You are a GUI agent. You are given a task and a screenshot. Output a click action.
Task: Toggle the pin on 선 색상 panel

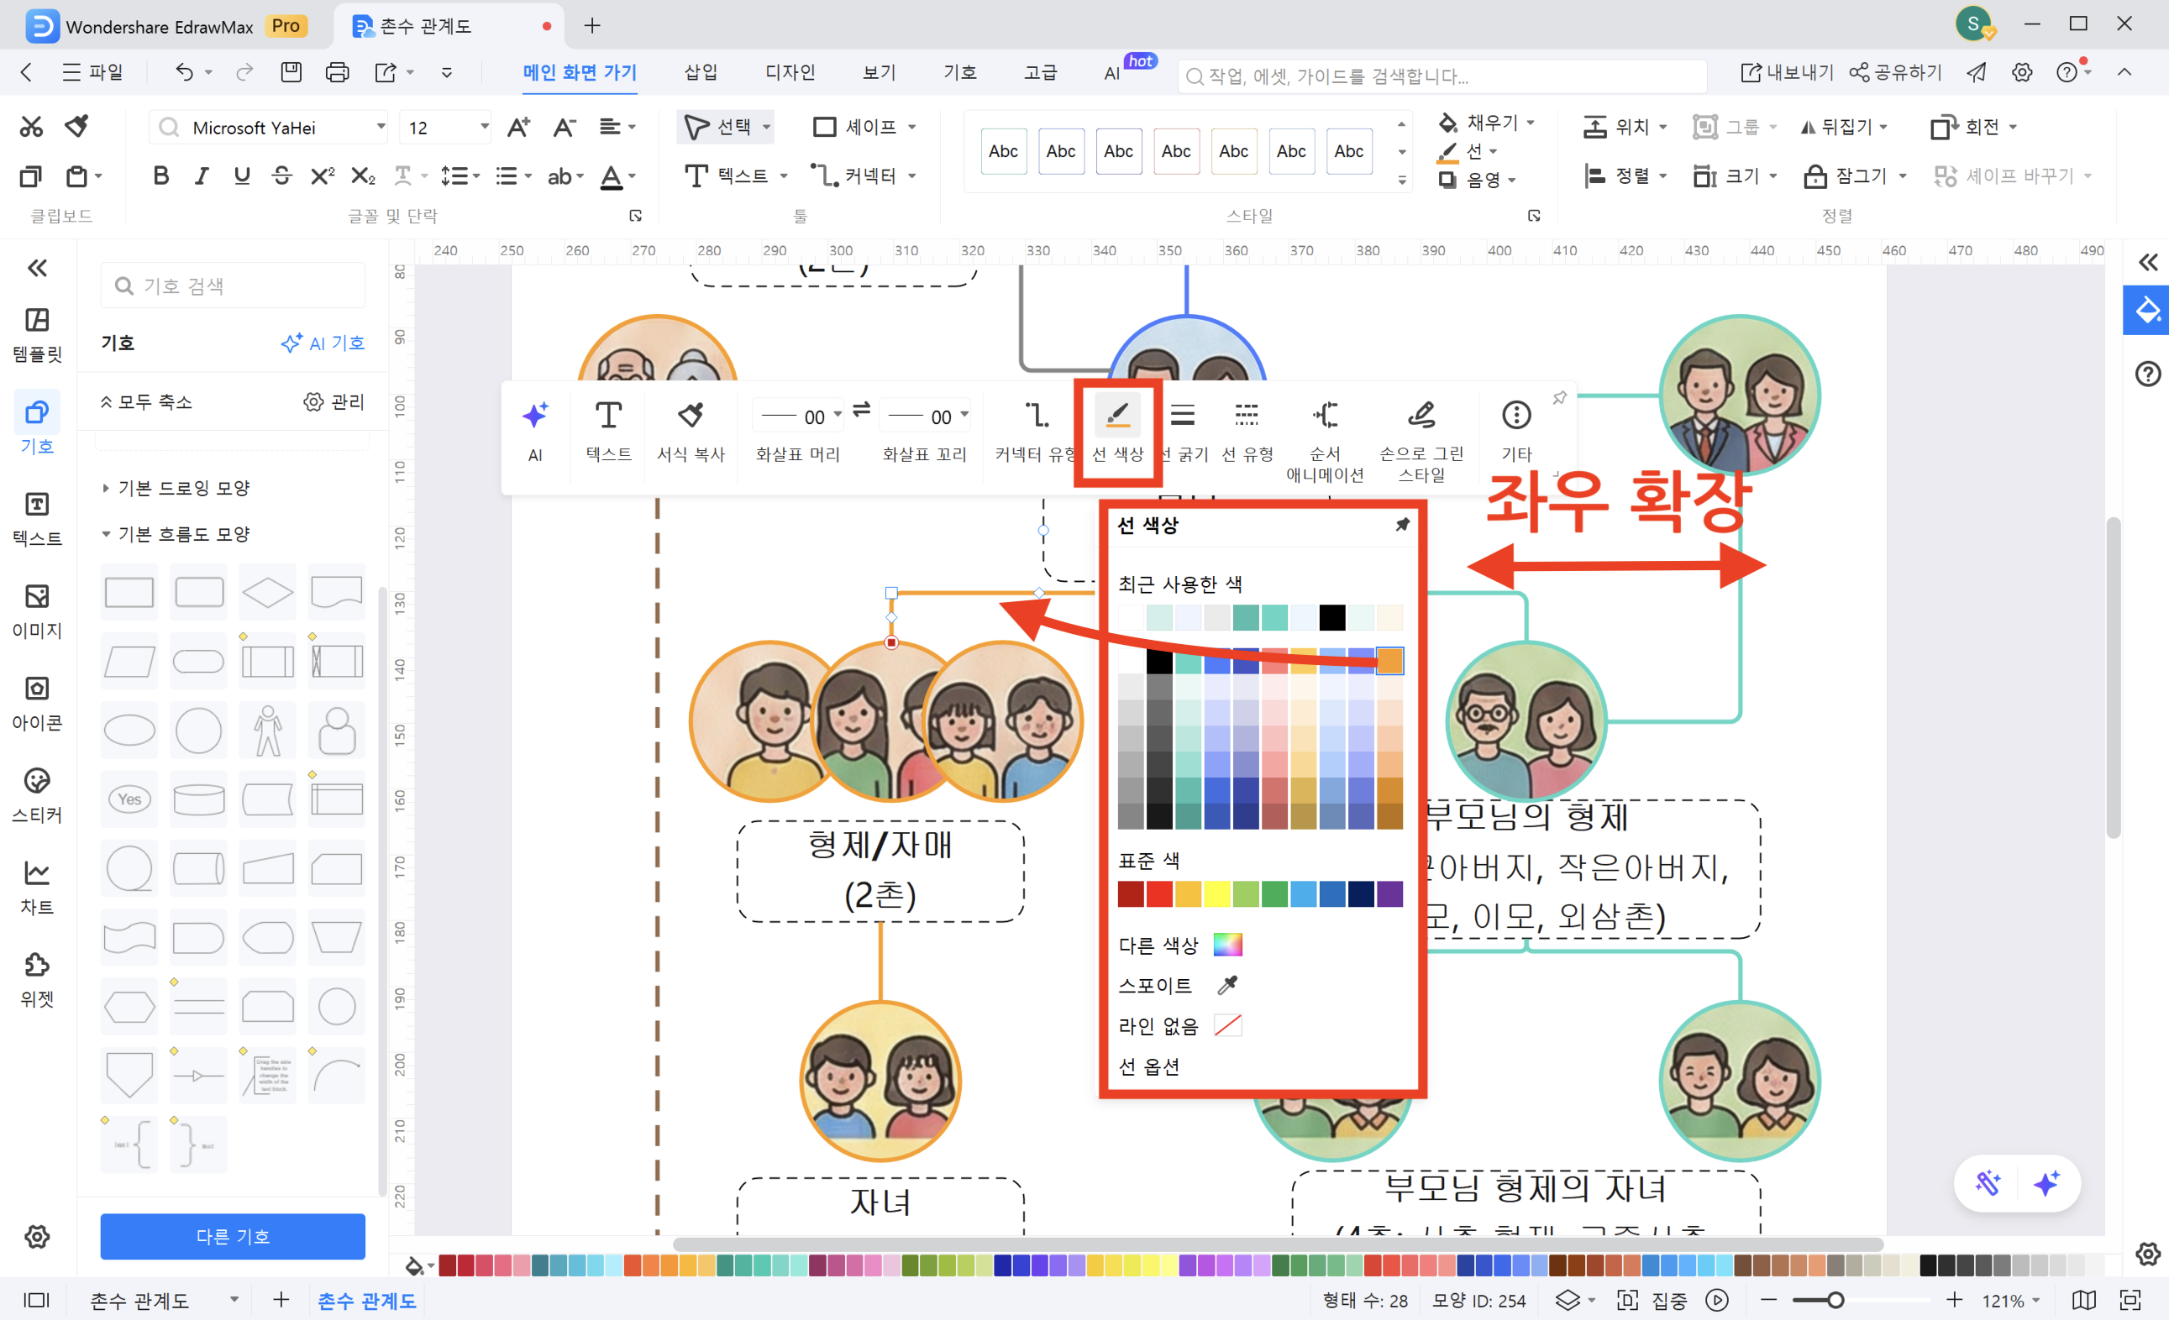tap(1402, 526)
